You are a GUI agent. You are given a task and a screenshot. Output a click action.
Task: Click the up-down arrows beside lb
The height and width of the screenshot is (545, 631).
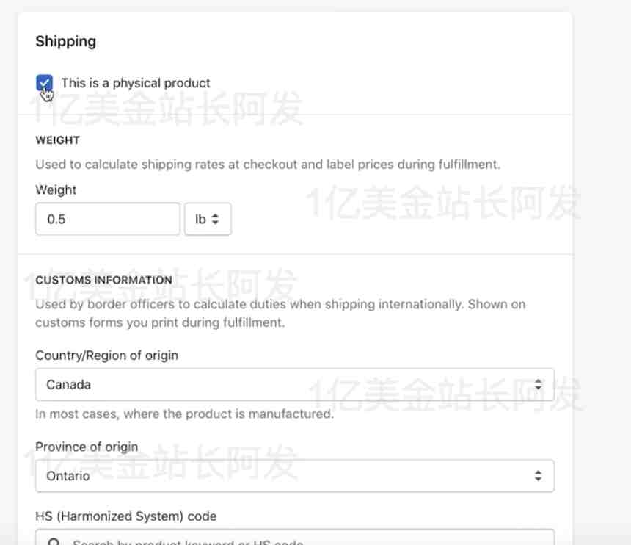(x=215, y=219)
